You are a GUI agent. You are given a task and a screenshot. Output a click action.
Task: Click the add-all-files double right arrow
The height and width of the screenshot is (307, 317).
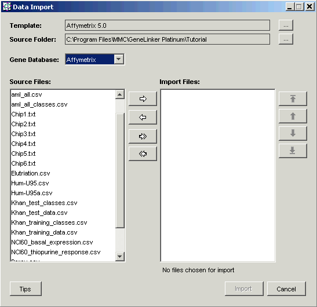(x=143, y=137)
